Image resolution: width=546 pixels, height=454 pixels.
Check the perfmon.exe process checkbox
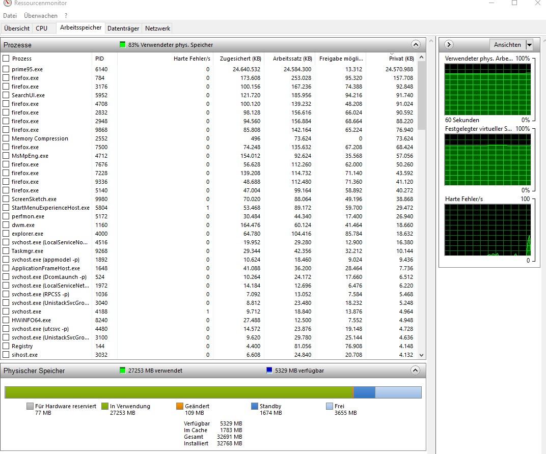[x=6, y=216]
